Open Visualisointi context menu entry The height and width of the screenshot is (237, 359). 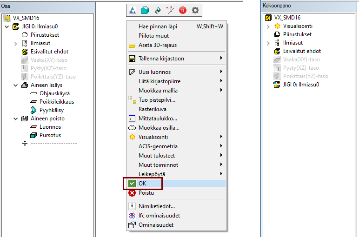(x=176, y=137)
